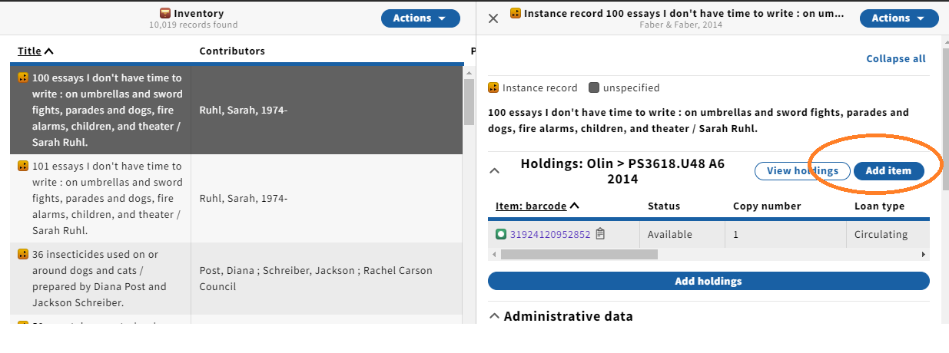949x353 pixels.
Task: Click the results list vertical scrollbar
Action: (470, 103)
